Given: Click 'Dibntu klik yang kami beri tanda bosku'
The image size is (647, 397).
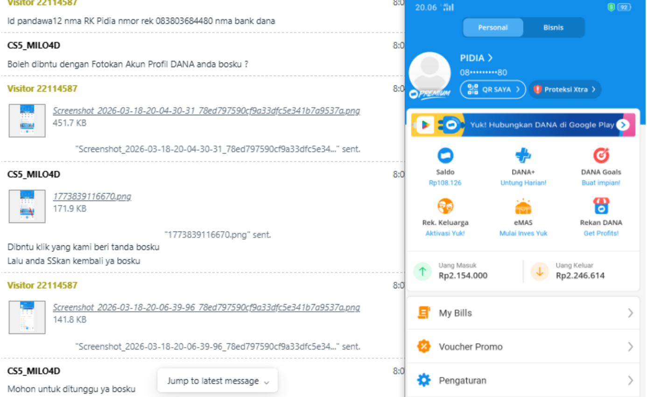Looking at the screenshot, I should pos(84,247).
